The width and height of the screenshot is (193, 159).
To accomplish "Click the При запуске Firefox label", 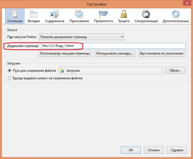I will point(22,37).
